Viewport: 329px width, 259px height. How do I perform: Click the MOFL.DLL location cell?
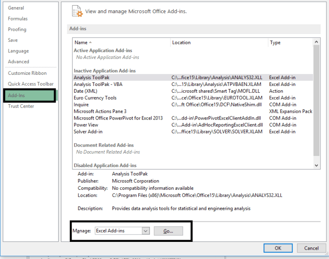tap(215, 91)
